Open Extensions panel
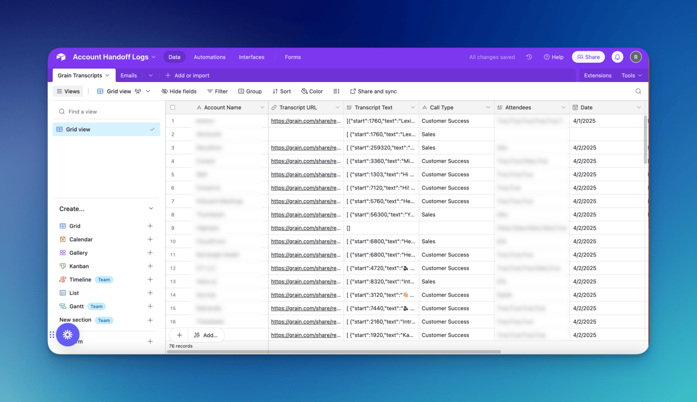The height and width of the screenshot is (402, 697). click(x=598, y=76)
